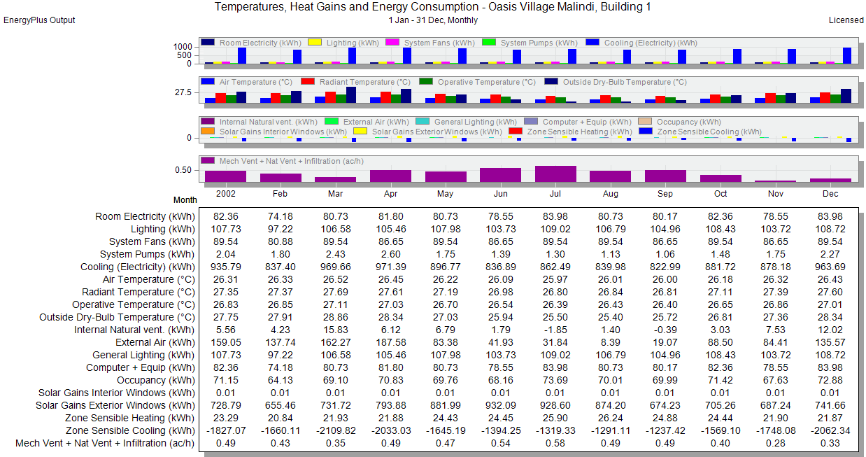
Task: Select the Cooling (Electricity) legend swatch
Action: pyautogui.click(x=592, y=43)
